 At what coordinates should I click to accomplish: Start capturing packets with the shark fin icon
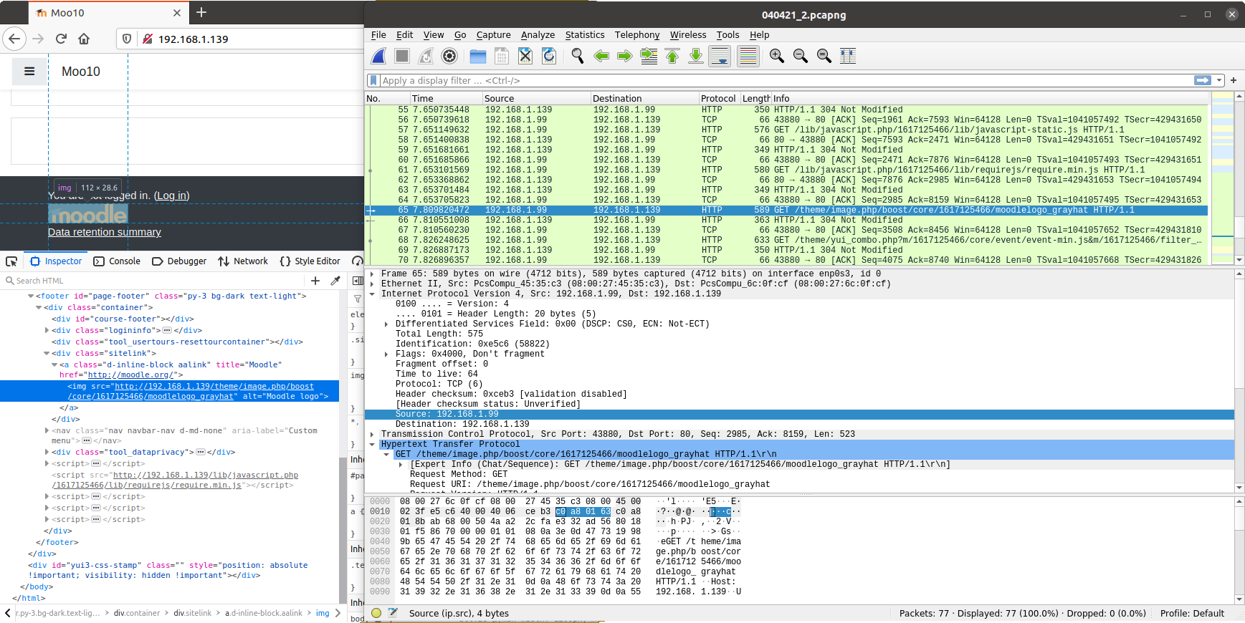(379, 56)
